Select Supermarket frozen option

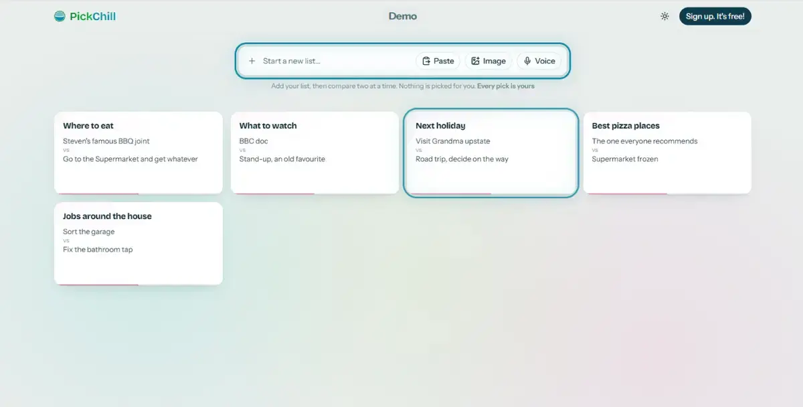click(x=625, y=159)
